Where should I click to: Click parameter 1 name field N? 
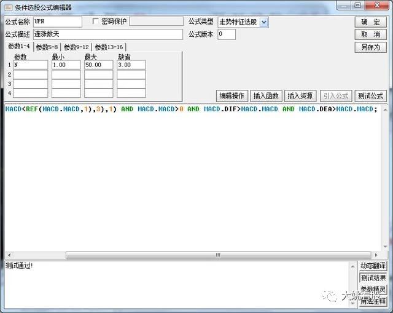pyautogui.click(x=30, y=65)
